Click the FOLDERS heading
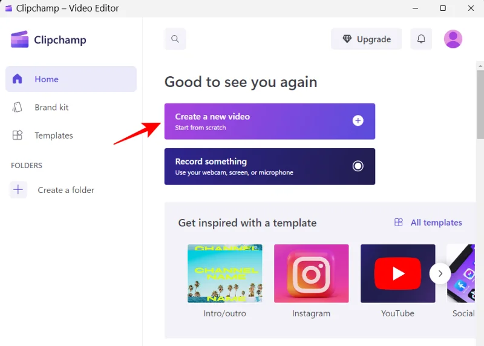 pos(27,165)
